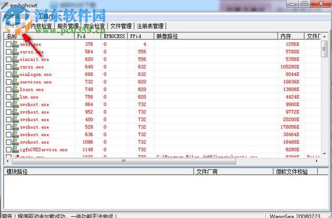Check the box for svchost.exe Pid 1096
Viewport: 332px width, 218px height.
8,142
